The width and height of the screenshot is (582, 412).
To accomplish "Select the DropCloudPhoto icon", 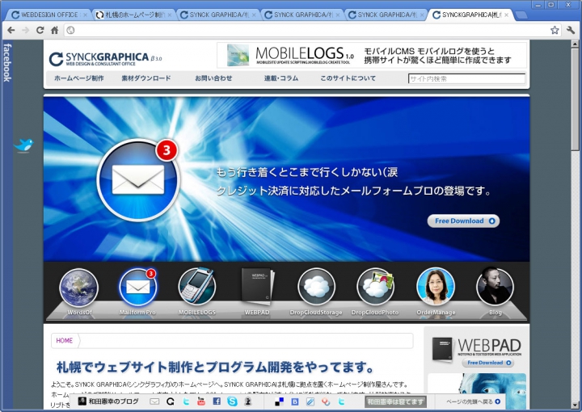I will tap(376, 288).
